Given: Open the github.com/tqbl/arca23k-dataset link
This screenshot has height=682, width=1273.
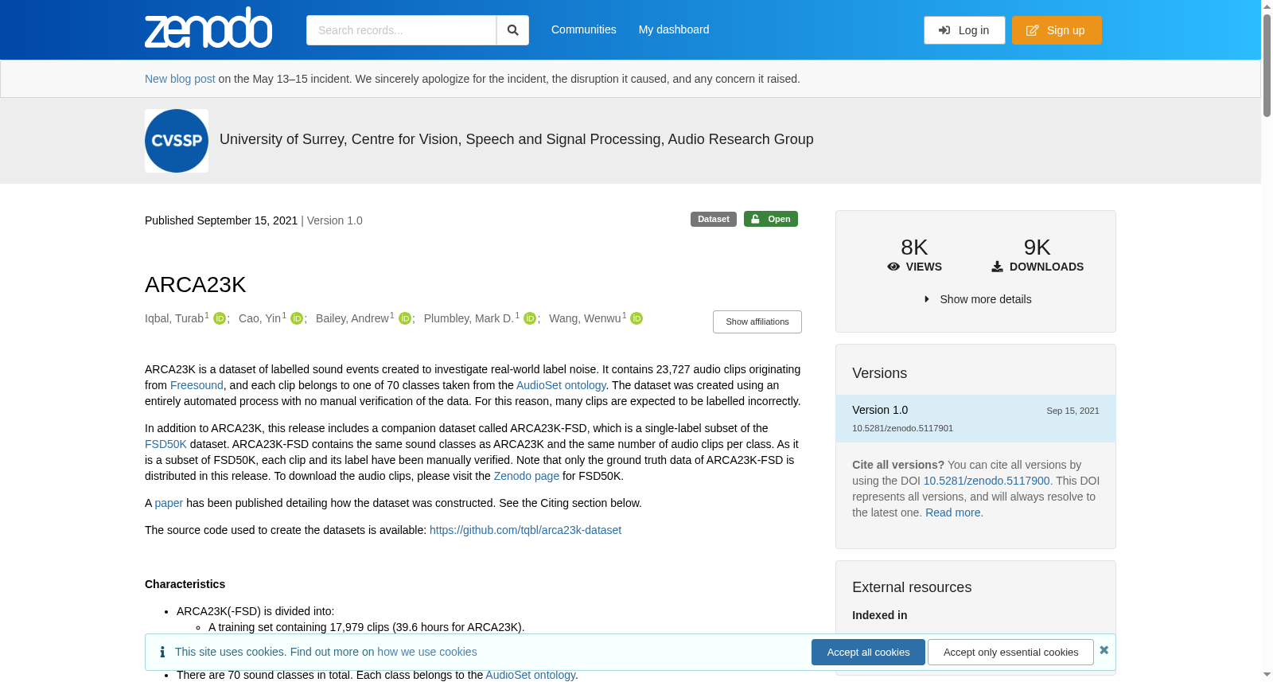Looking at the screenshot, I should click(x=525, y=530).
